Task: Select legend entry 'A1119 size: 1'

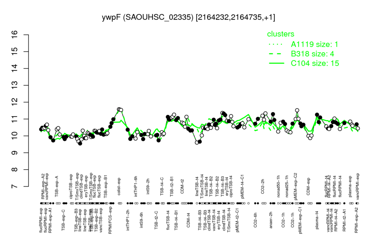Action: click(x=314, y=44)
